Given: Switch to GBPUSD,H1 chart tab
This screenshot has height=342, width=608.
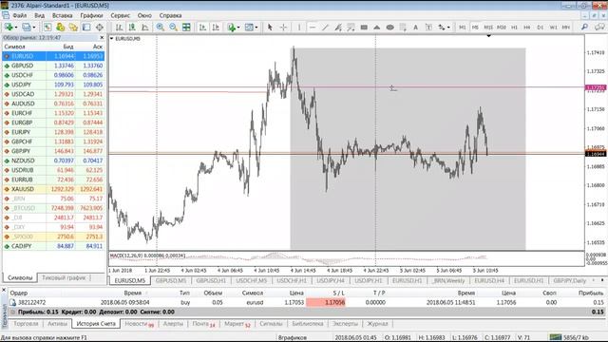Looking at the screenshot, I should 211,280.
